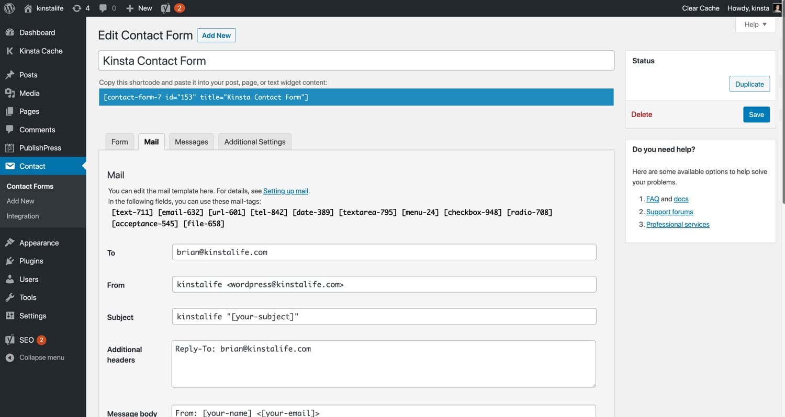The height and width of the screenshot is (417, 785).
Task: Switch to the Additional Settings tab
Action: [255, 142]
